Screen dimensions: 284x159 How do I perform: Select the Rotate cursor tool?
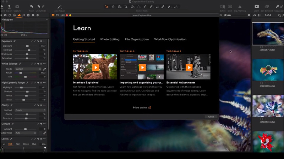pyautogui.click(x=132, y=7)
